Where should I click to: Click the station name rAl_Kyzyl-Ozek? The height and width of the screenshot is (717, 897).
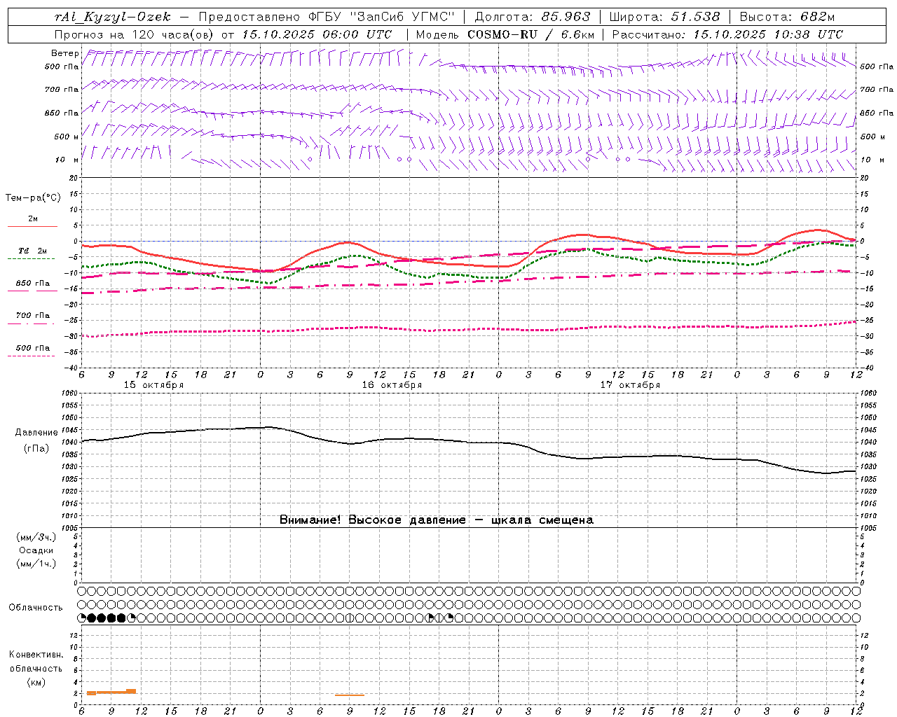pyautogui.click(x=113, y=17)
